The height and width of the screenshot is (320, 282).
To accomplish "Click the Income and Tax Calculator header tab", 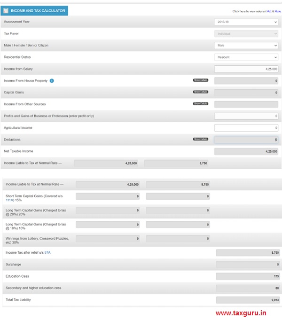I will [38, 11].
